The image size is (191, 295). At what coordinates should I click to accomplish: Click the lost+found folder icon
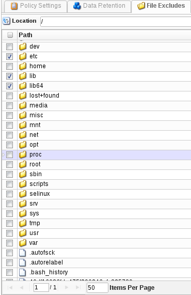pyautogui.click(x=23, y=96)
